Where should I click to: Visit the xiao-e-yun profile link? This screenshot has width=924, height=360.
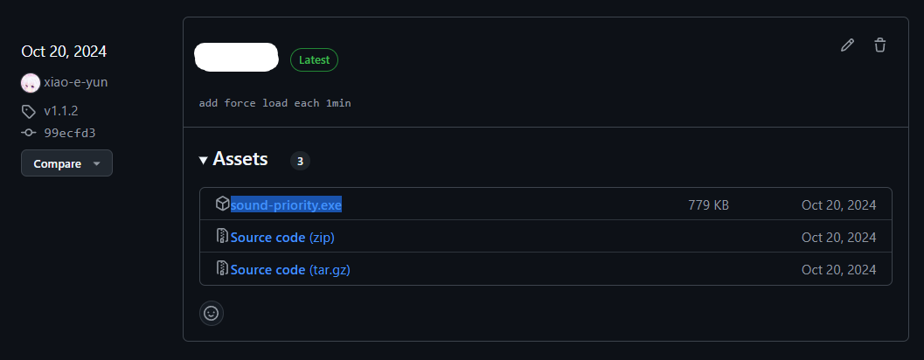(x=76, y=82)
